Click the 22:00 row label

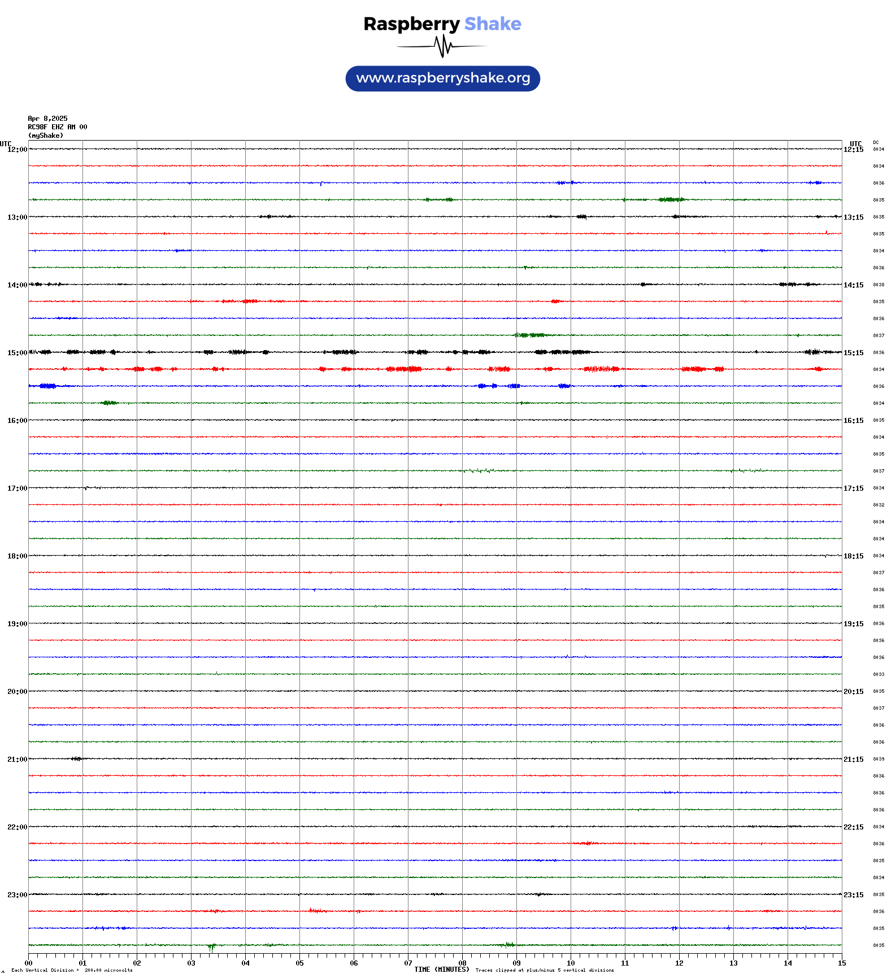point(17,827)
